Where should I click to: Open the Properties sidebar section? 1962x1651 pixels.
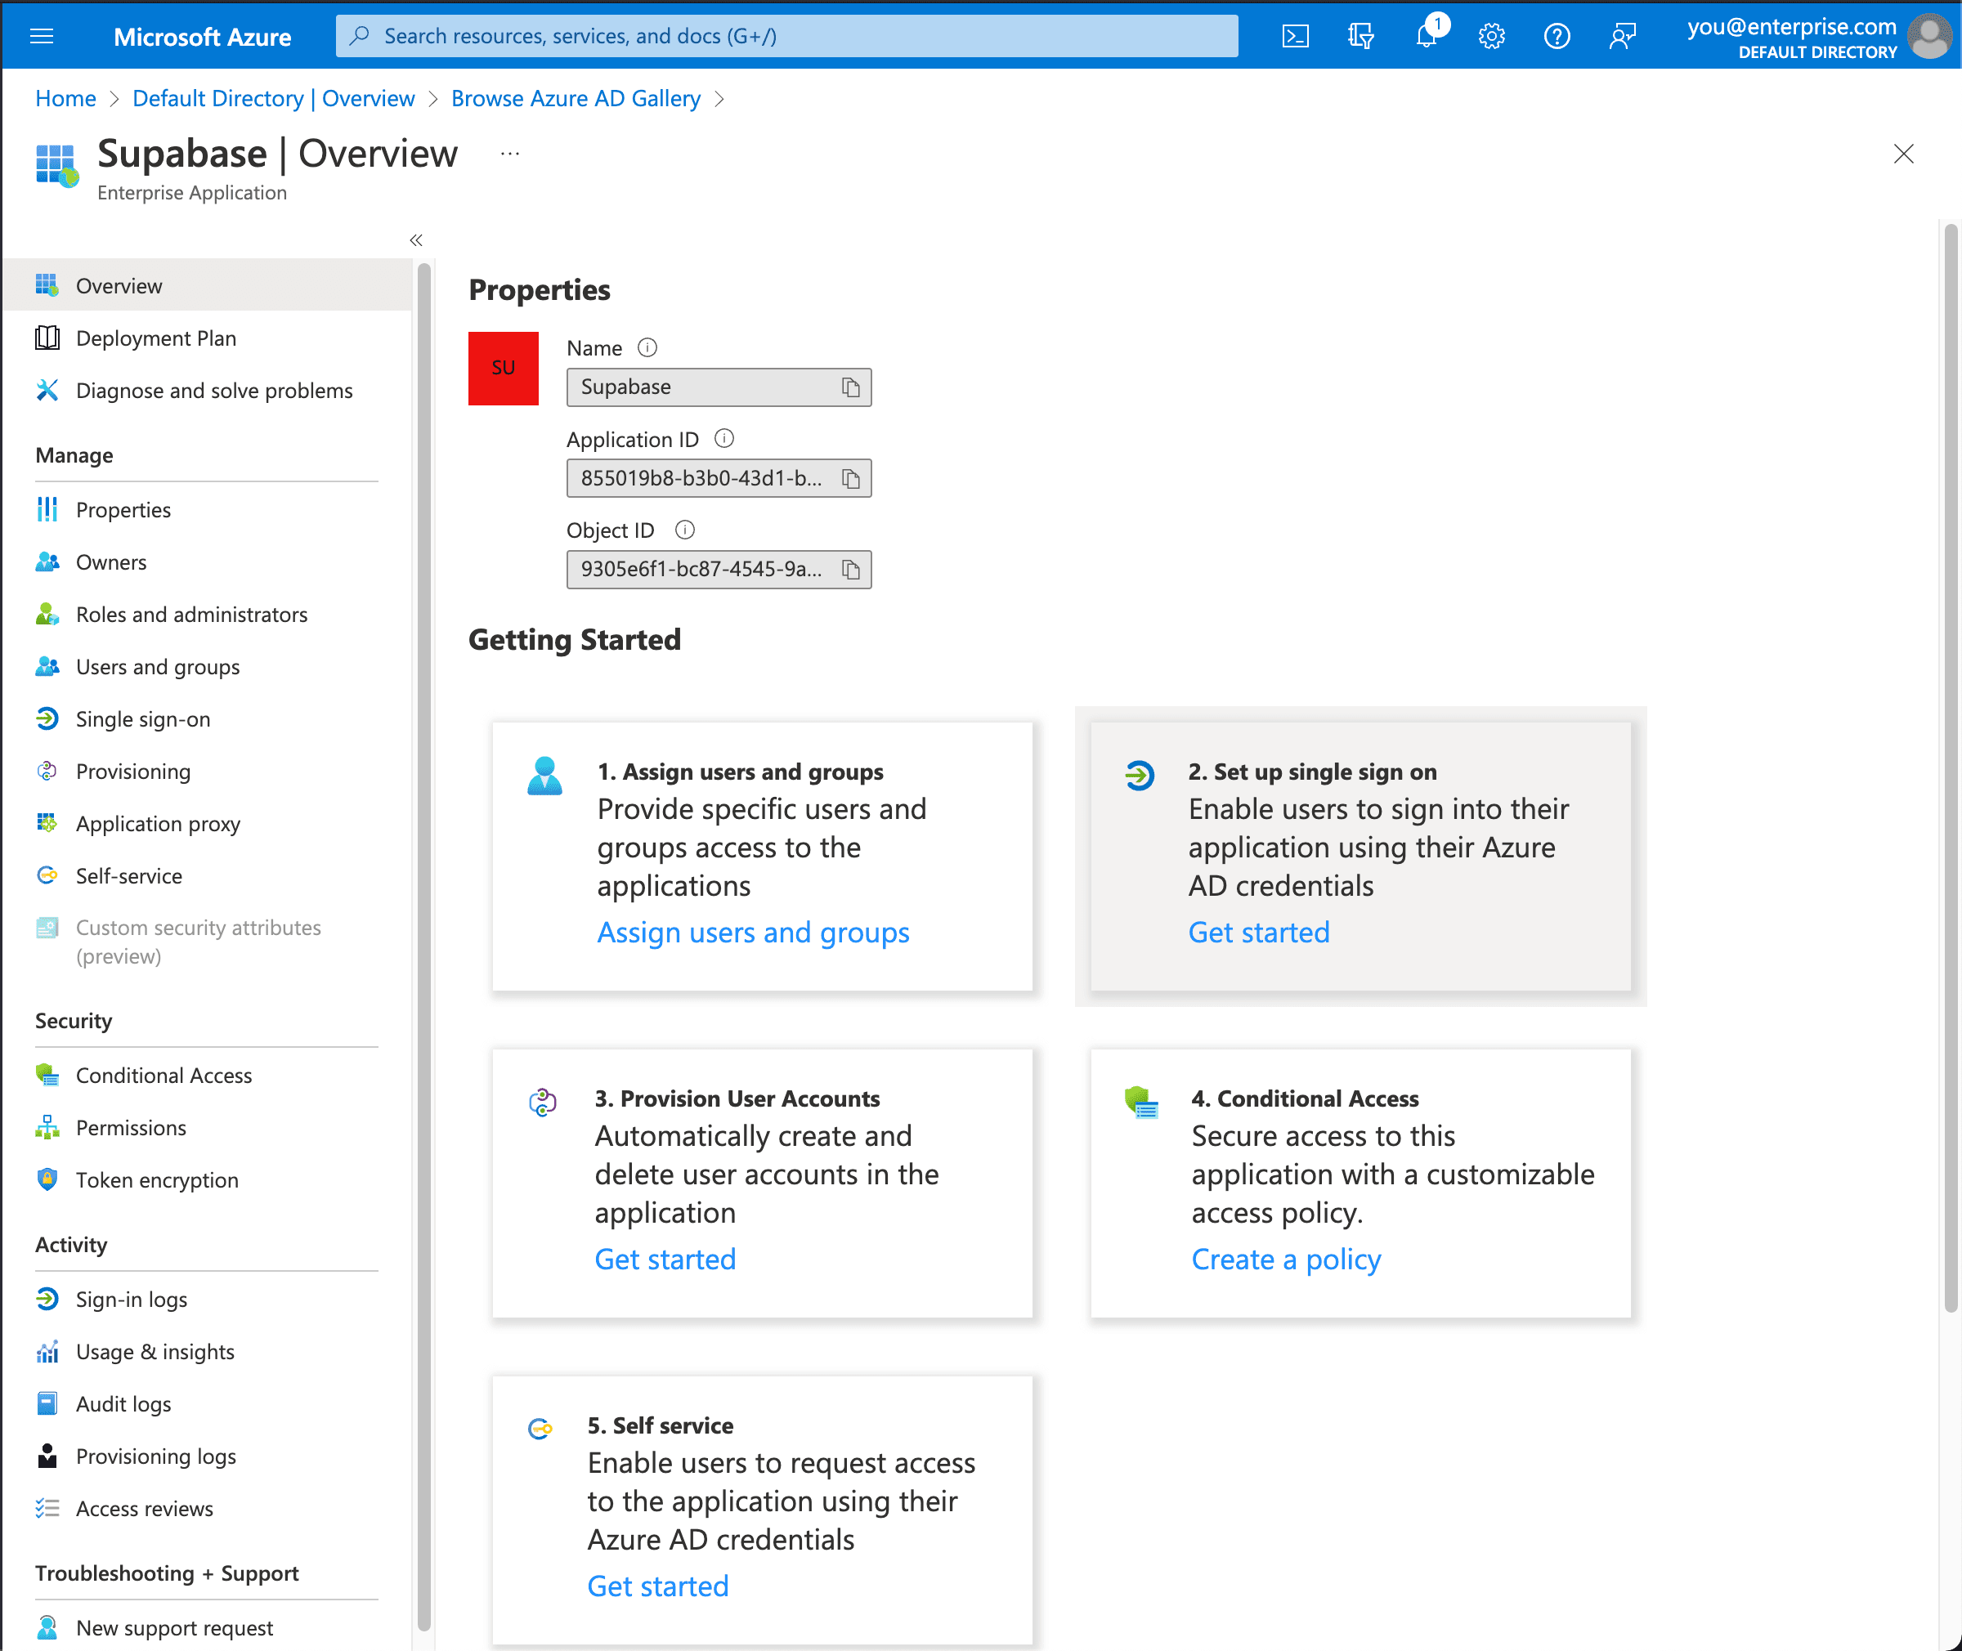[x=123, y=508]
